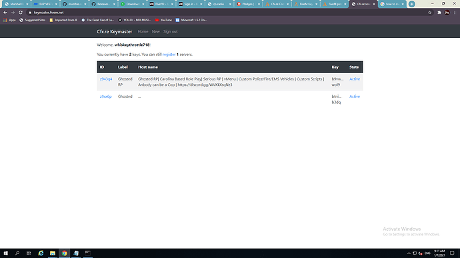Open the taskbar clock and calendar
The width and height of the screenshot is (460, 258).
(439, 253)
